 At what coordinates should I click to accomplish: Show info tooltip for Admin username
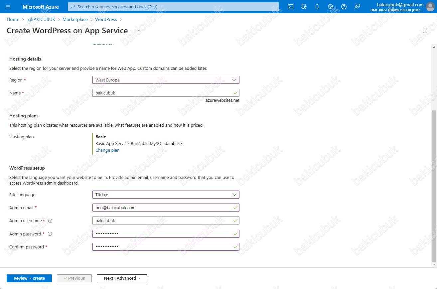click(x=50, y=220)
